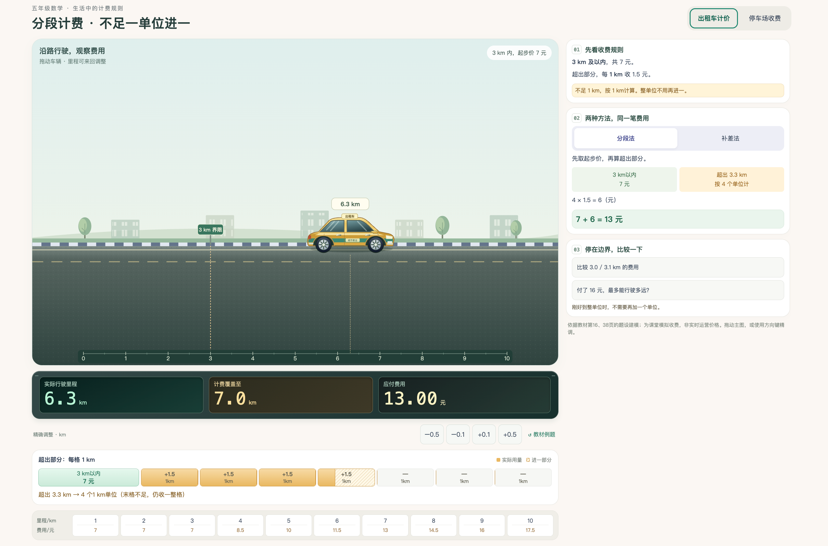Click the 01 step number badge
The height and width of the screenshot is (546, 828).
pyautogui.click(x=577, y=49)
